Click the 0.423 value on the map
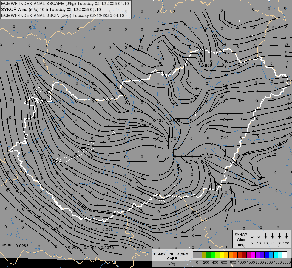This screenshot has height=268, width=292. [x=158, y=121]
